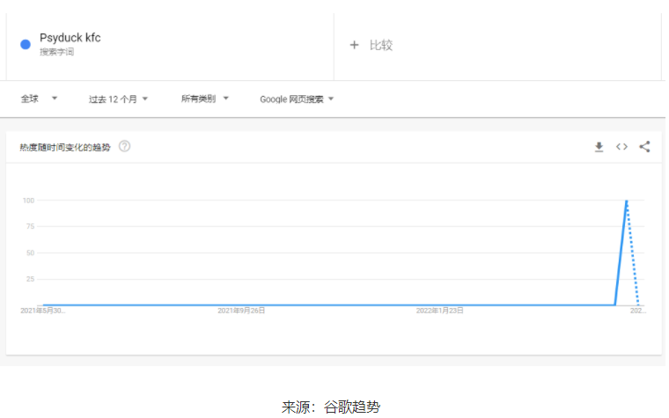
Task: Open the Google 网页搜索 search type dropdown
Action: 297,99
